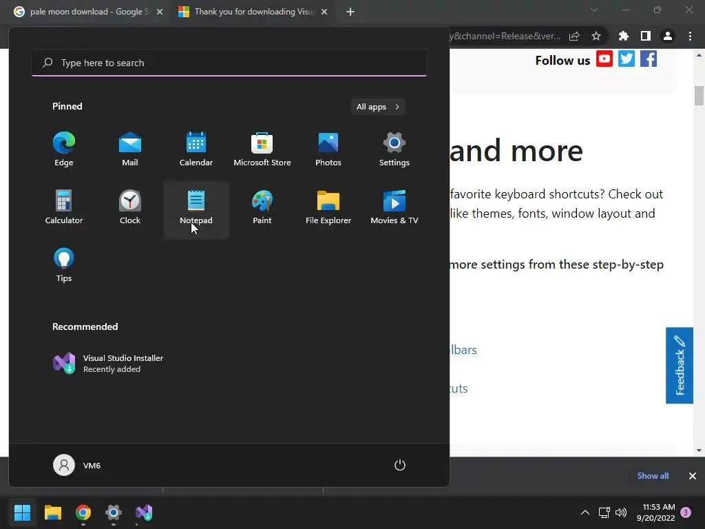Open the Feedback side button
This screenshot has height=529, width=705.
[x=680, y=365]
